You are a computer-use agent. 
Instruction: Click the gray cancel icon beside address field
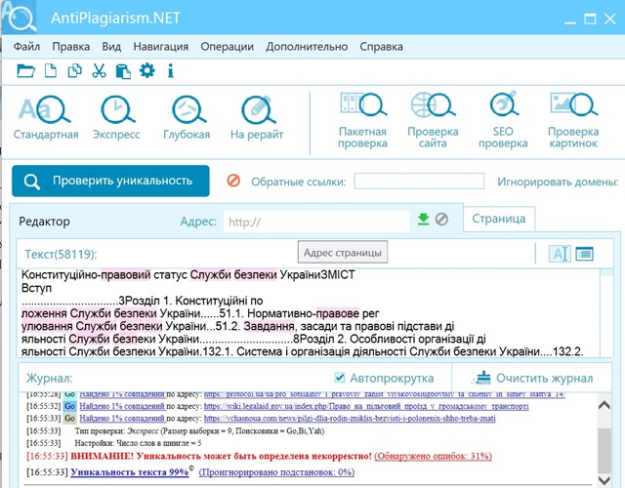441,219
